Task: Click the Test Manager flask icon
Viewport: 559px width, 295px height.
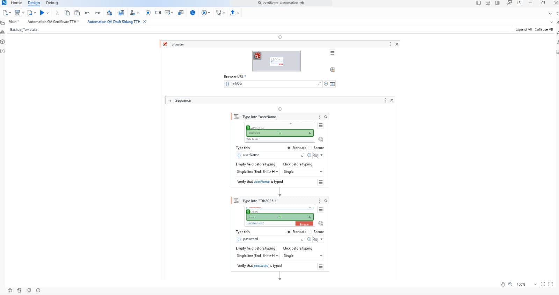Action: 132,13
